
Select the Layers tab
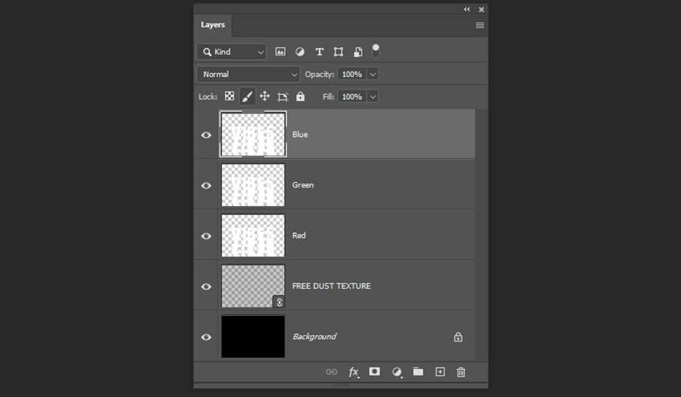tap(212, 25)
